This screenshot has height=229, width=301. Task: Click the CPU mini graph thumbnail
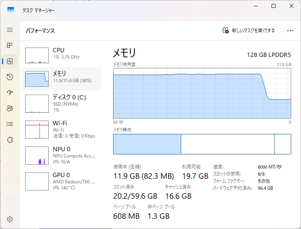pyautogui.click(x=37, y=55)
